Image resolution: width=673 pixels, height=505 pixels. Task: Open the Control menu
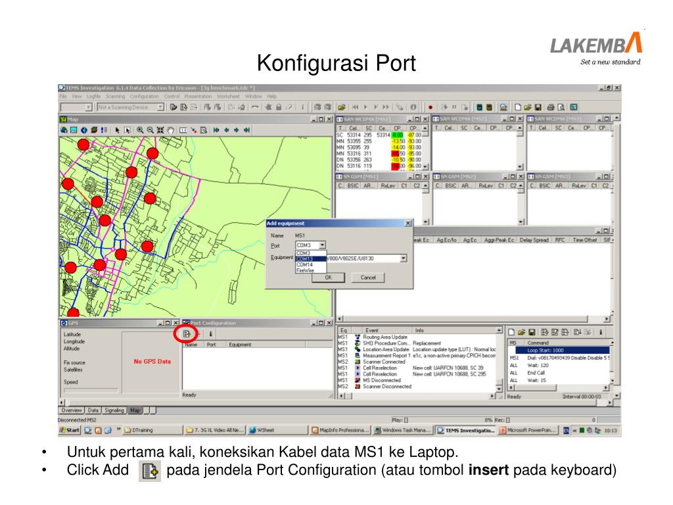click(x=172, y=97)
